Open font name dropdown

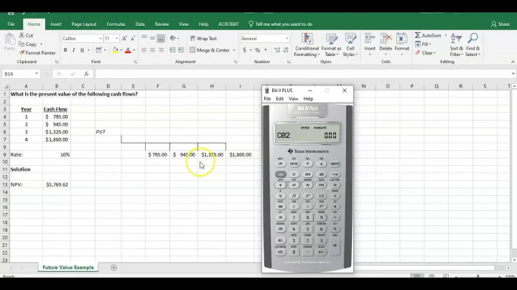pyautogui.click(x=101, y=39)
